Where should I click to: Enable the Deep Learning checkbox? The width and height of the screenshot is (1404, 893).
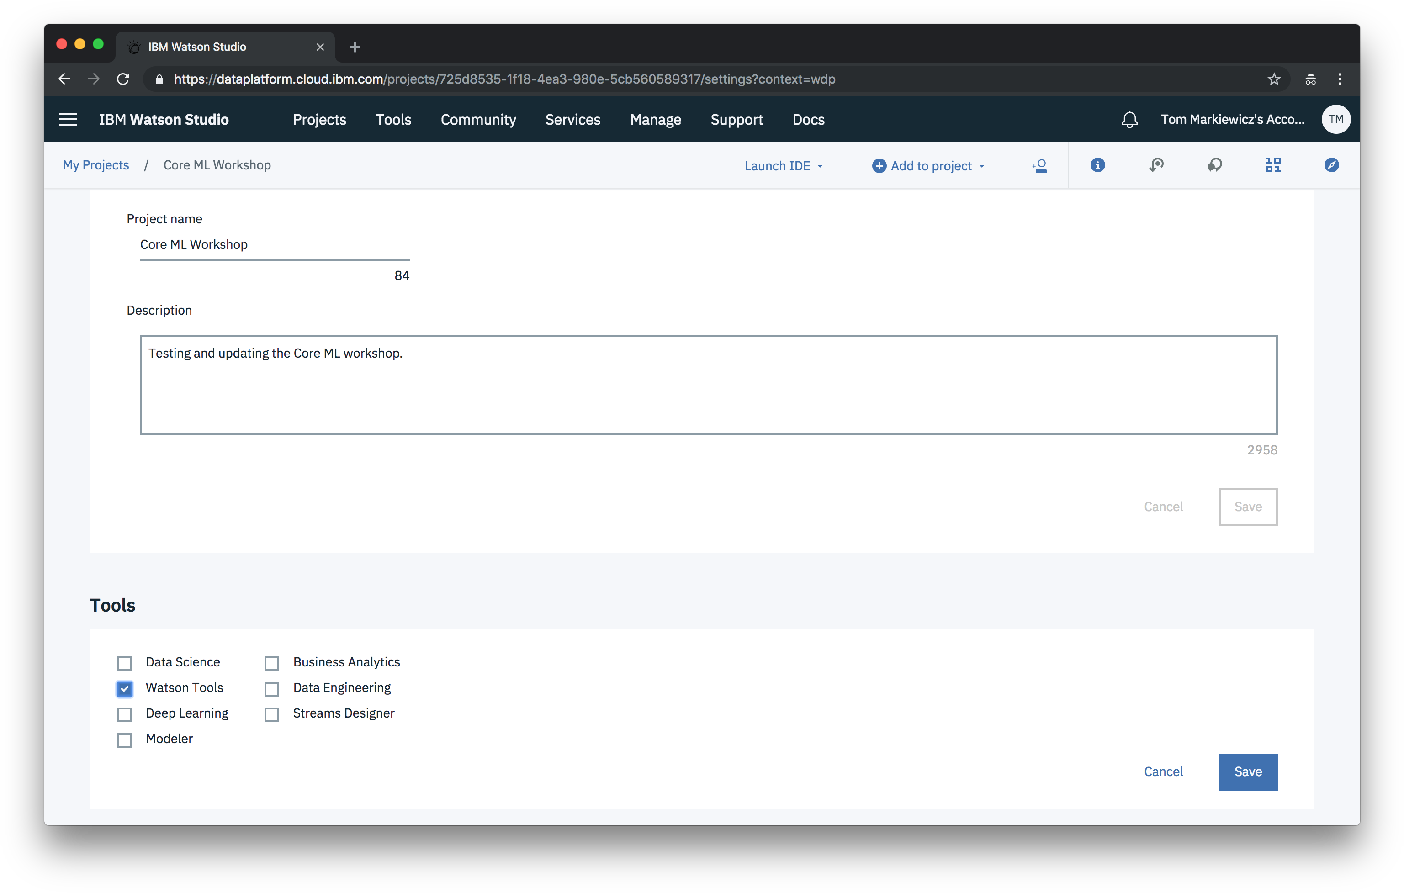(125, 714)
